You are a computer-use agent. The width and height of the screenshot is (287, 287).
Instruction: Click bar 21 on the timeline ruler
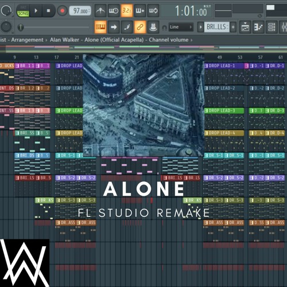click(77, 57)
